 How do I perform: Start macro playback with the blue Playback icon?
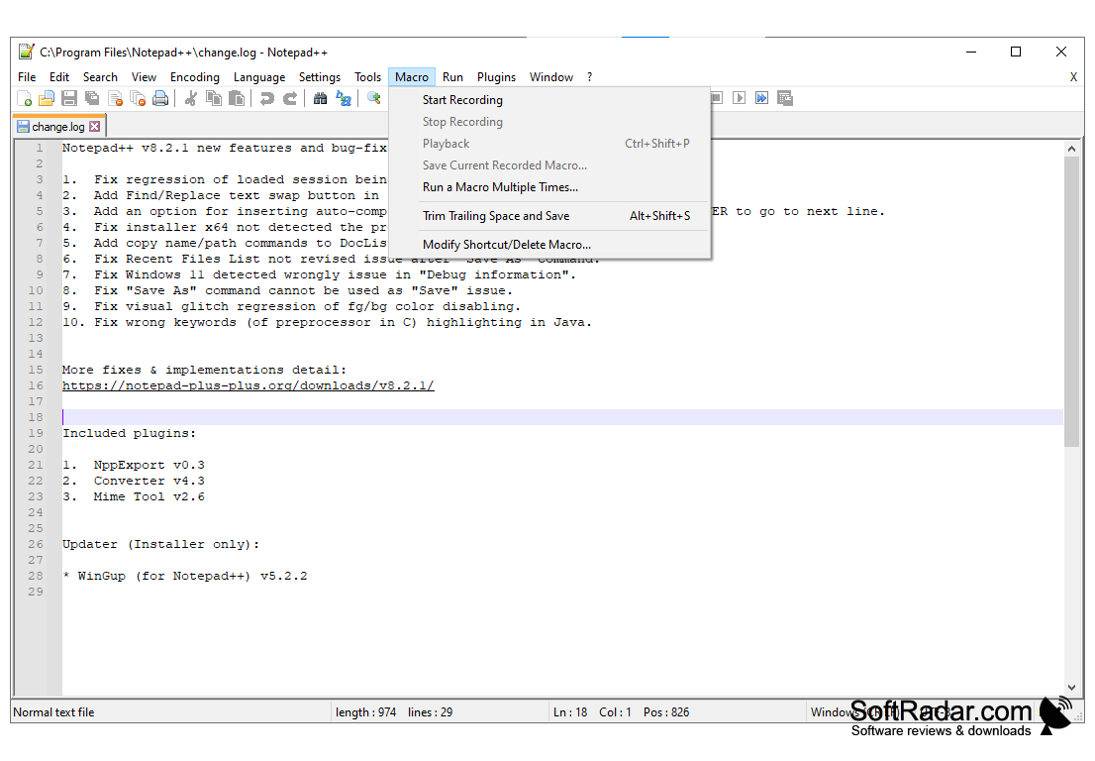[x=760, y=97]
